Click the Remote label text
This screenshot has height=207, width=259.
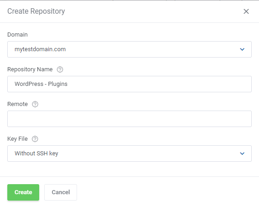coord(17,104)
